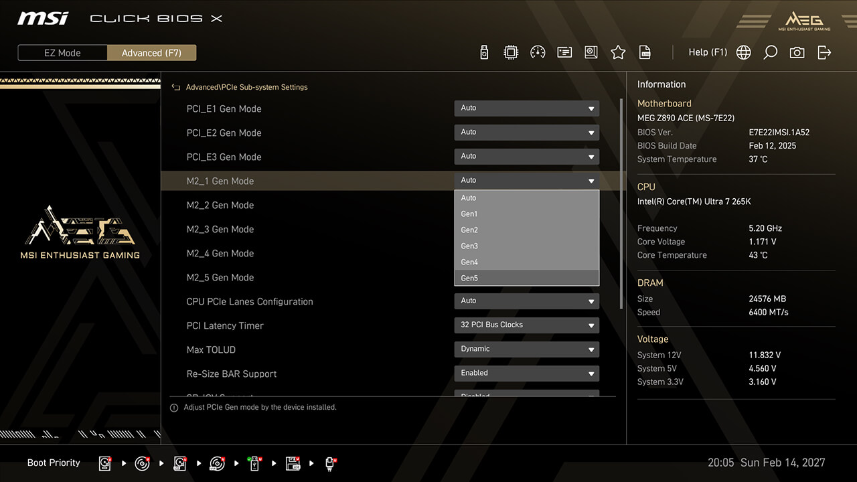Click the exit door icon
The width and height of the screenshot is (857, 482).
tap(824, 52)
